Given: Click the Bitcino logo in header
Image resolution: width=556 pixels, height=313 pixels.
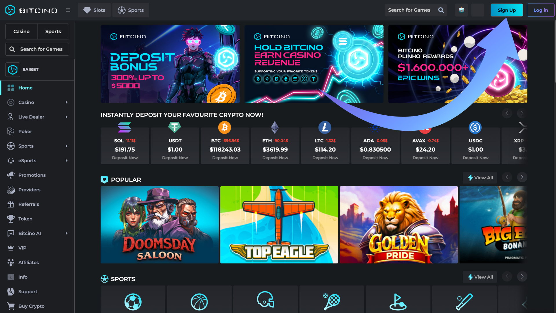Looking at the screenshot, I should coord(31,10).
